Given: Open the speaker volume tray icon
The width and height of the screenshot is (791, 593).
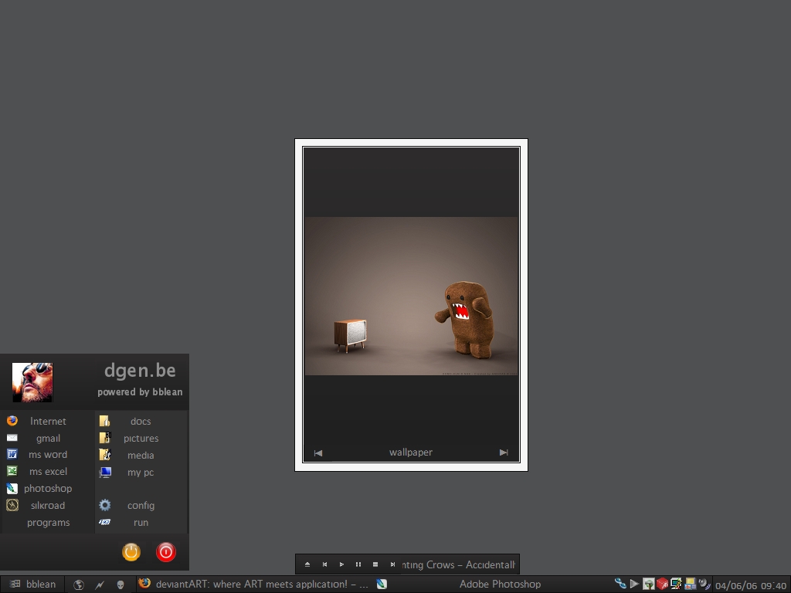Looking at the screenshot, I should click(704, 584).
